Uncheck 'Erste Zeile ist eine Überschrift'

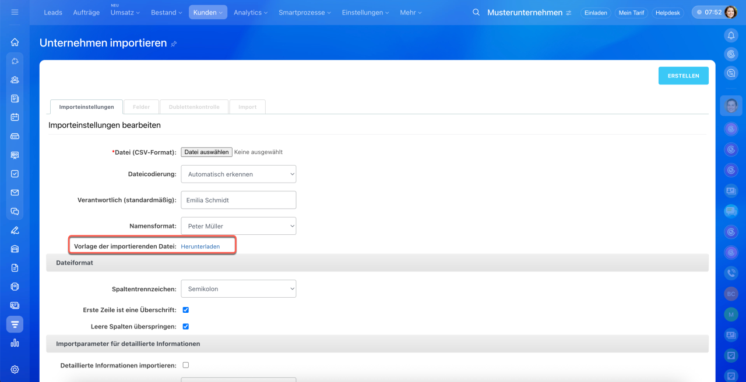[x=185, y=310]
